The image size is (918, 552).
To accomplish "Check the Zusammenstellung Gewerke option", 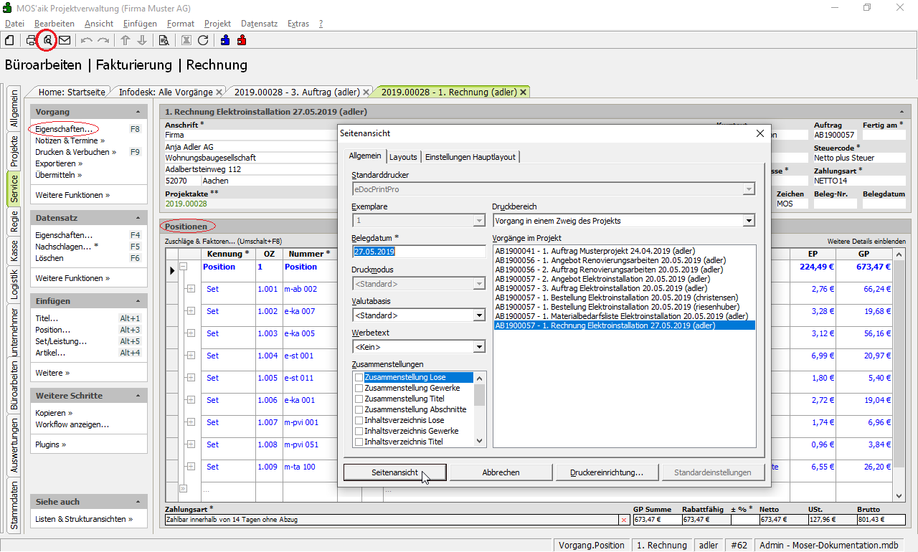I will coord(359,388).
